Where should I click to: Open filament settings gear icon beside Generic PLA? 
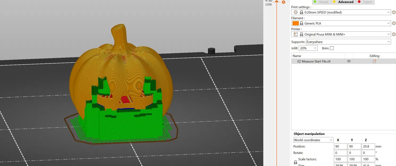[394, 23]
